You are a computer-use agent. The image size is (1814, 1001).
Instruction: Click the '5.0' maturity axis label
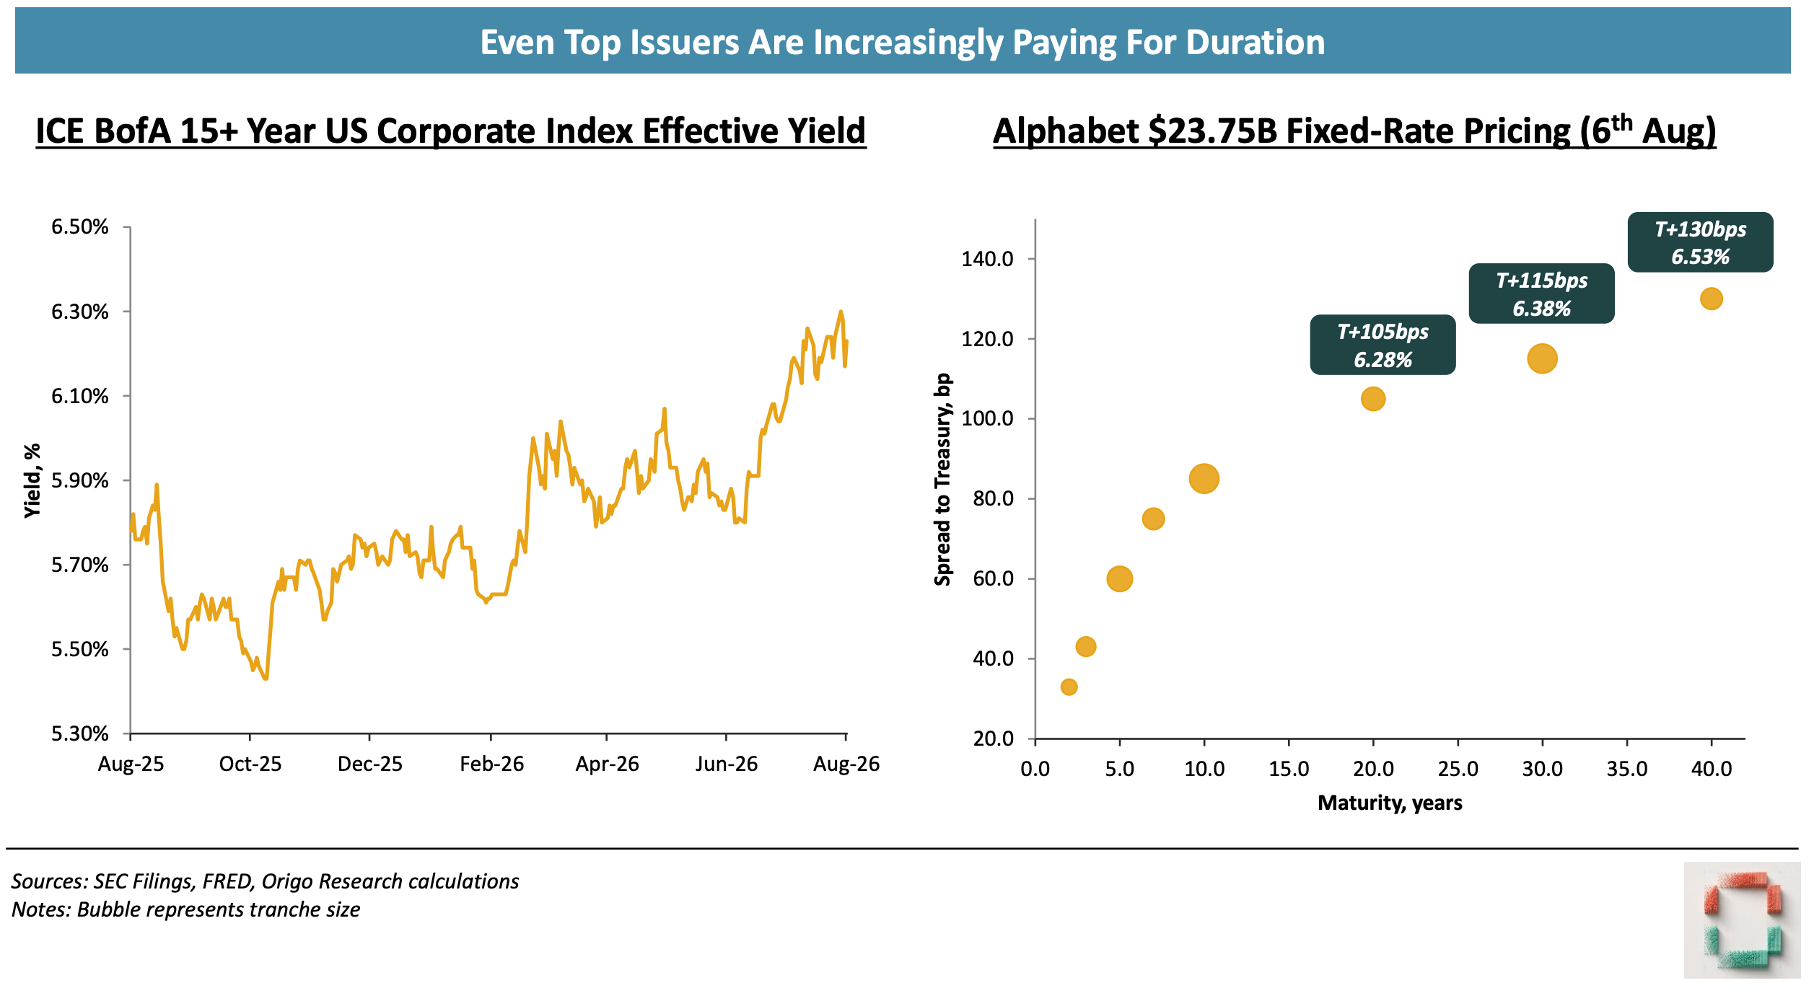pyautogui.click(x=1119, y=769)
